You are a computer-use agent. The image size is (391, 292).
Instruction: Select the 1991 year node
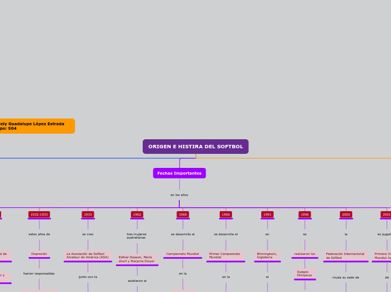coord(267,215)
